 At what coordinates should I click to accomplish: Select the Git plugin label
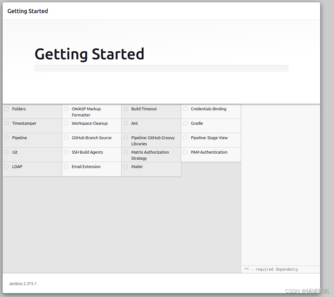(x=15, y=152)
